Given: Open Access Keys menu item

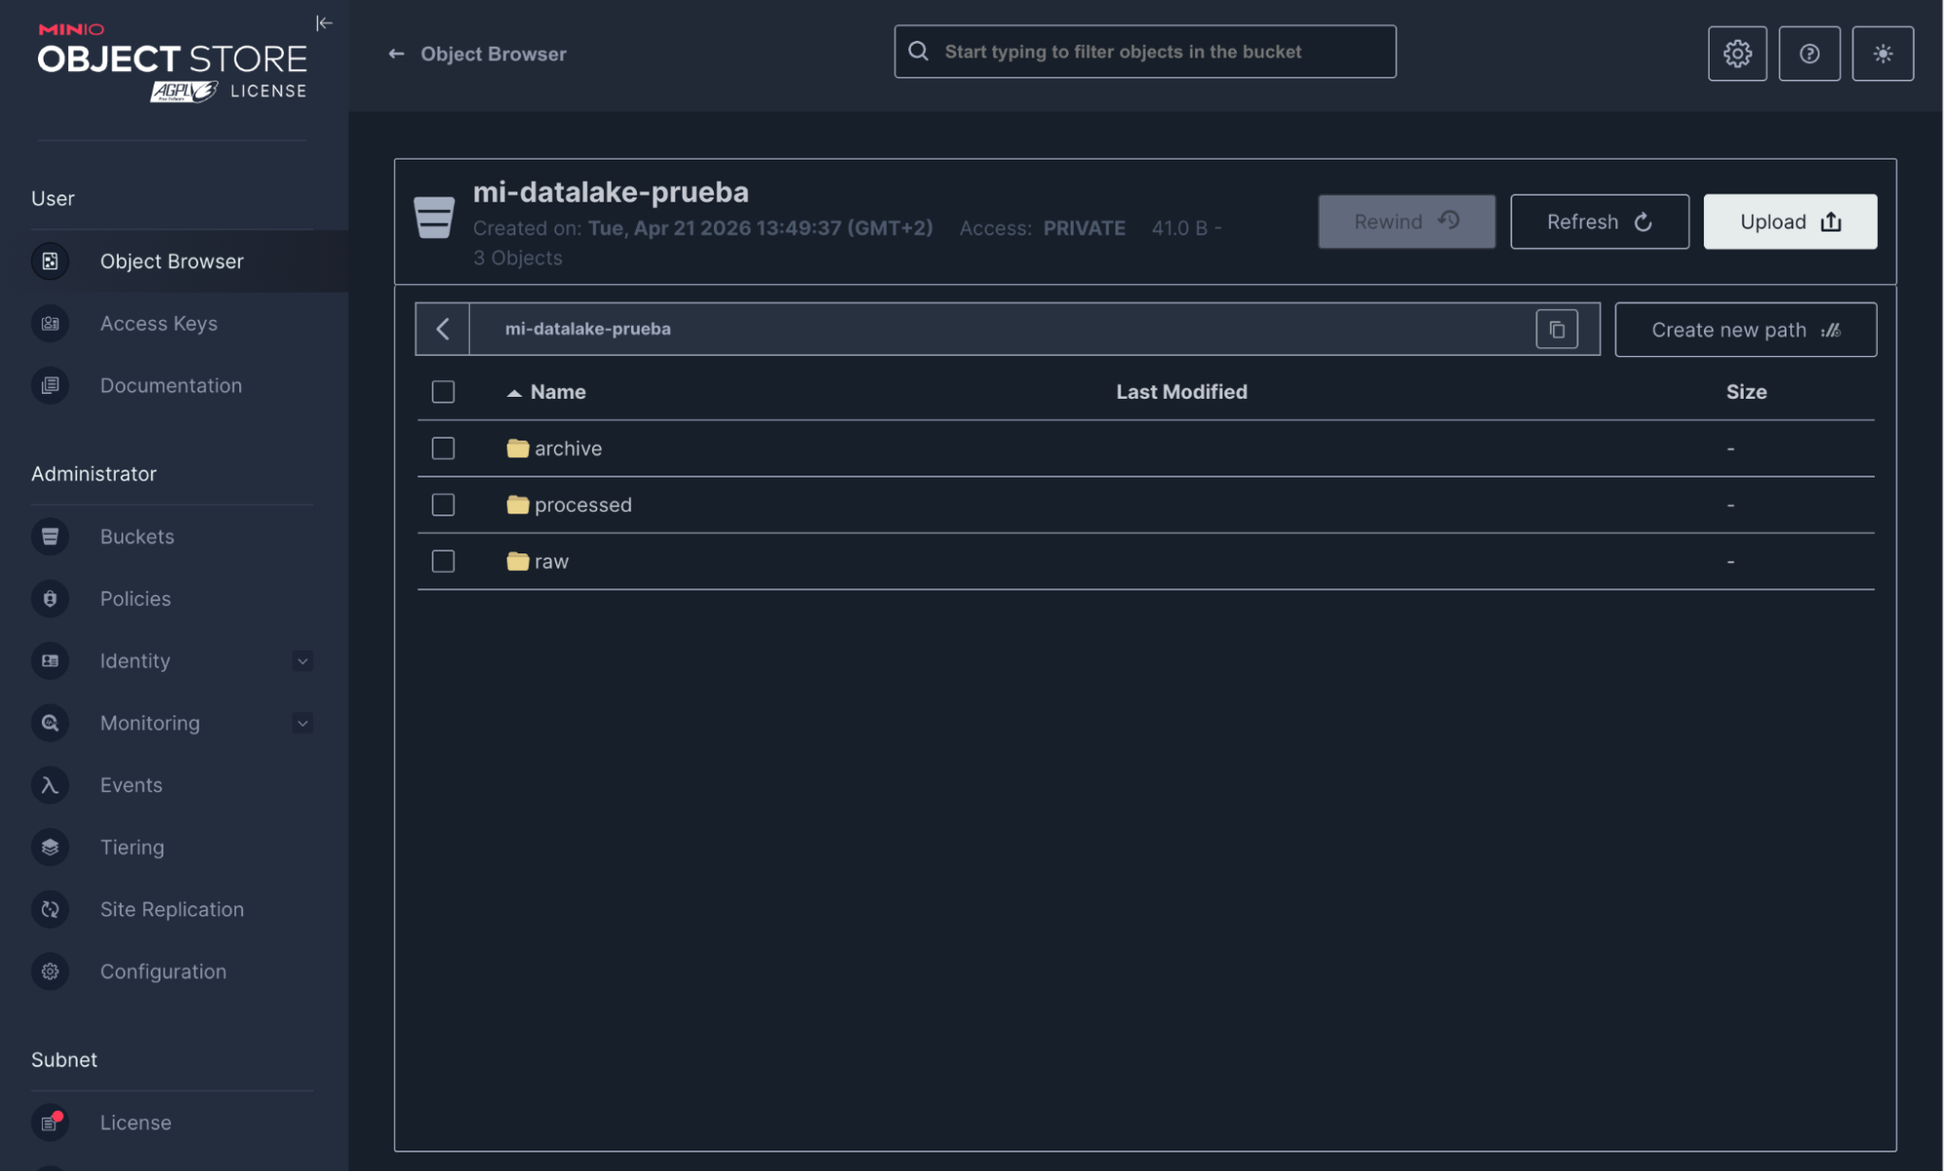Looking at the screenshot, I should pyautogui.click(x=174, y=323).
